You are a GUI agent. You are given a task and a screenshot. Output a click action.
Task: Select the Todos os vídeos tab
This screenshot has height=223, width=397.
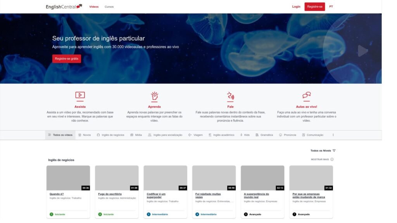click(x=60, y=135)
